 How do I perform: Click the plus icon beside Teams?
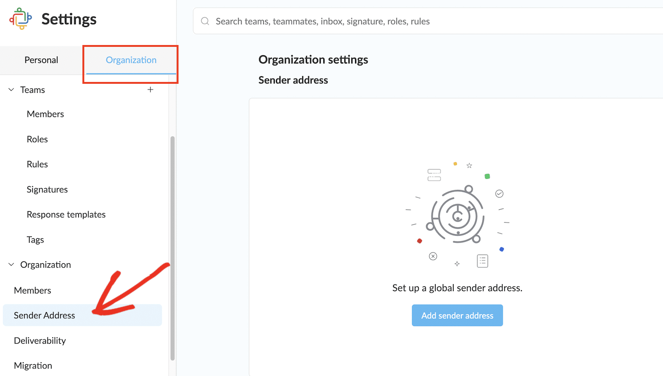150,89
